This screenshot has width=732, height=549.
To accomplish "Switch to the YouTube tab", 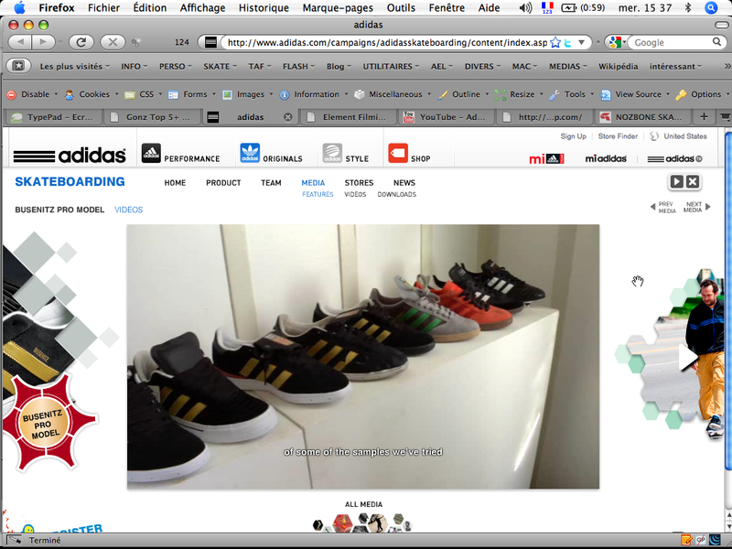I will pos(447,117).
